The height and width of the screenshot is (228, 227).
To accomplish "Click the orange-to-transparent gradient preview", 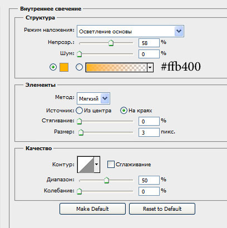I will [x=116, y=67].
